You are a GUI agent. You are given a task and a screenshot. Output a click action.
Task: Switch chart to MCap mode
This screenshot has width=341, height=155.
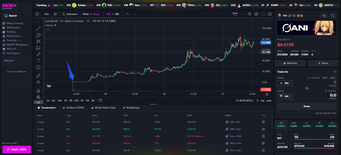coord(96,14)
